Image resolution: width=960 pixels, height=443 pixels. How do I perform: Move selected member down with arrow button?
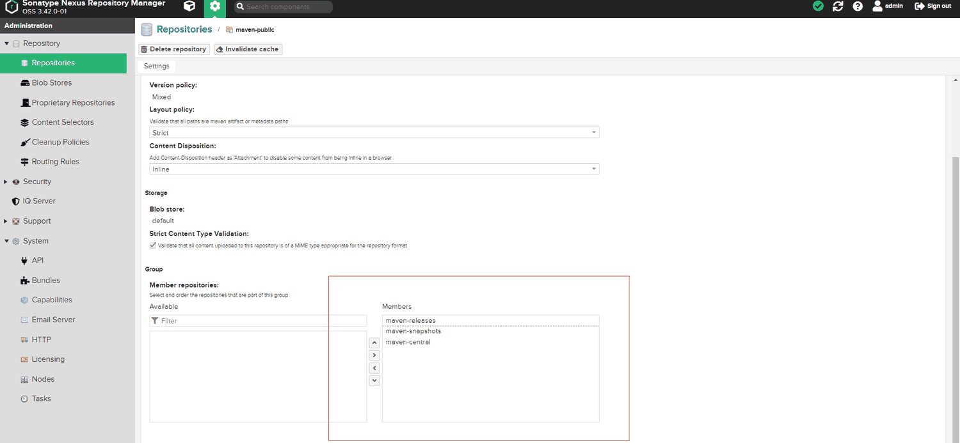pos(375,380)
